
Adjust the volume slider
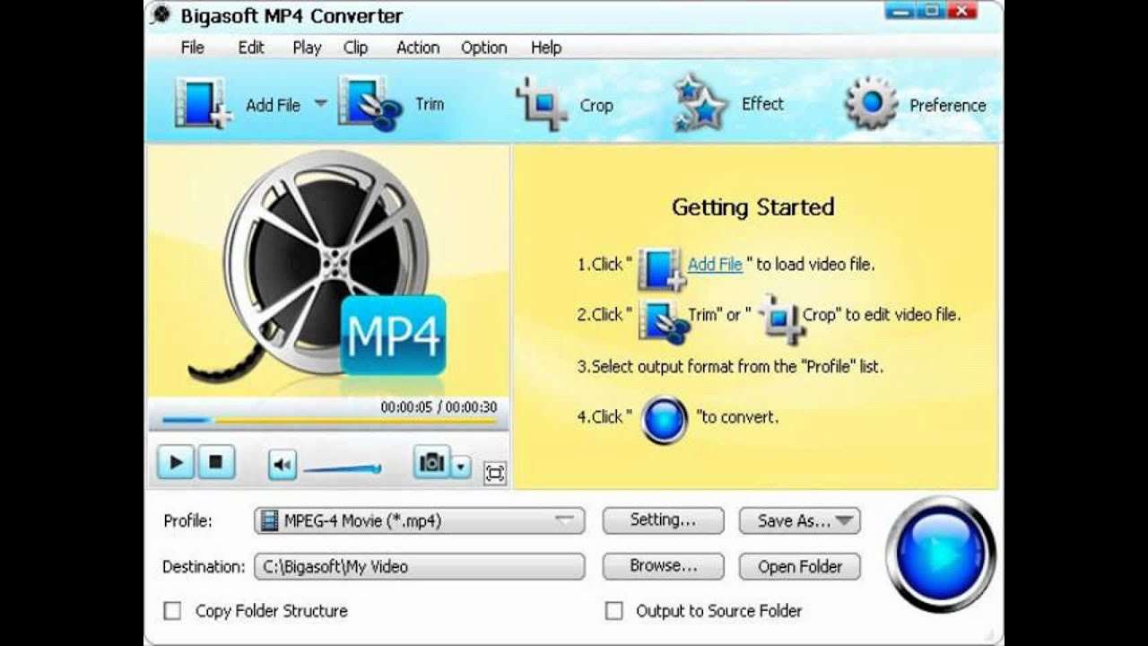343,468
